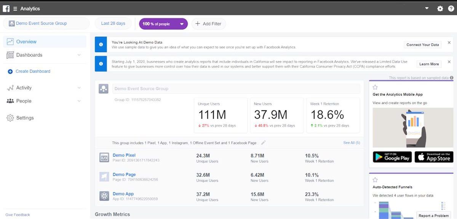
Task: Click the Facebook logo icon
Action: (6, 8)
